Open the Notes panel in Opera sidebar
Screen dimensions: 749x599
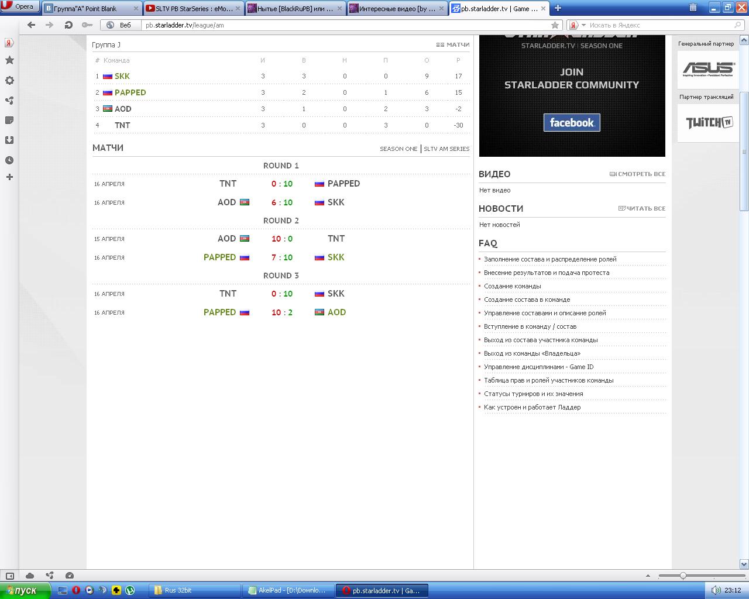point(9,121)
